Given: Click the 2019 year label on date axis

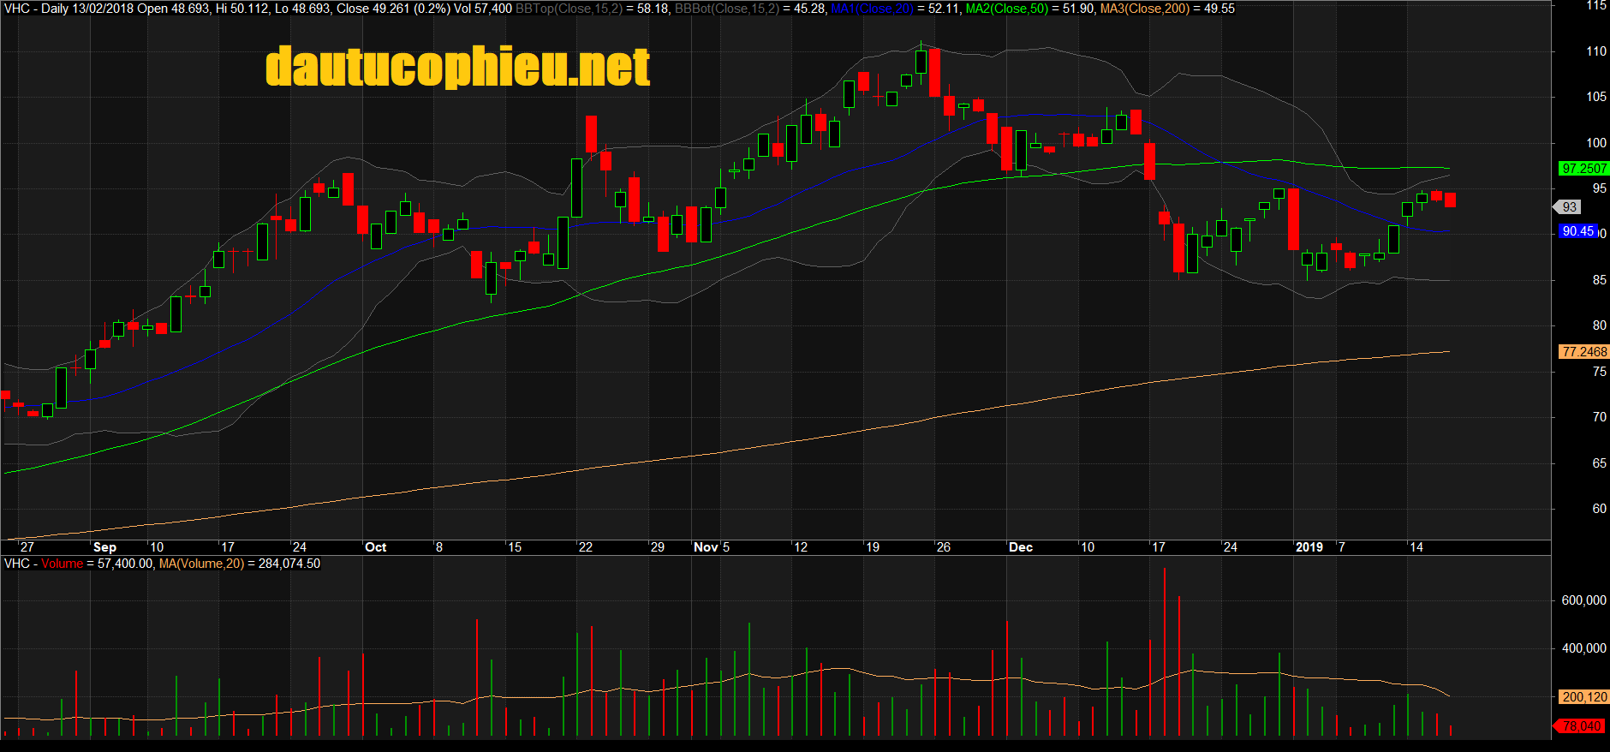Looking at the screenshot, I should click(x=1309, y=547).
